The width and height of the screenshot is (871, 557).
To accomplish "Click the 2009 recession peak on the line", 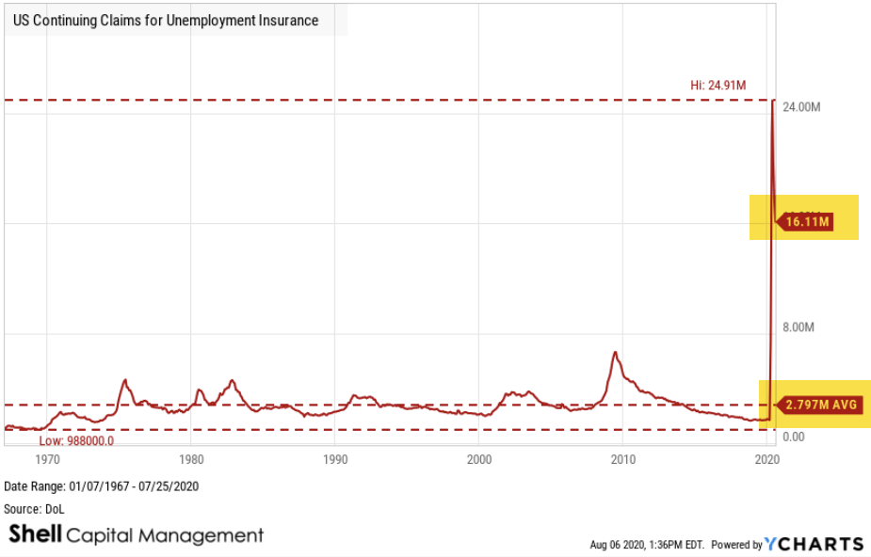I will pyautogui.click(x=615, y=352).
